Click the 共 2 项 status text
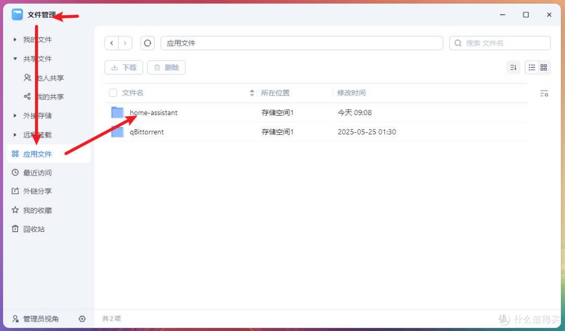The height and width of the screenshot is (331, 565). click(x=112, y=319)
